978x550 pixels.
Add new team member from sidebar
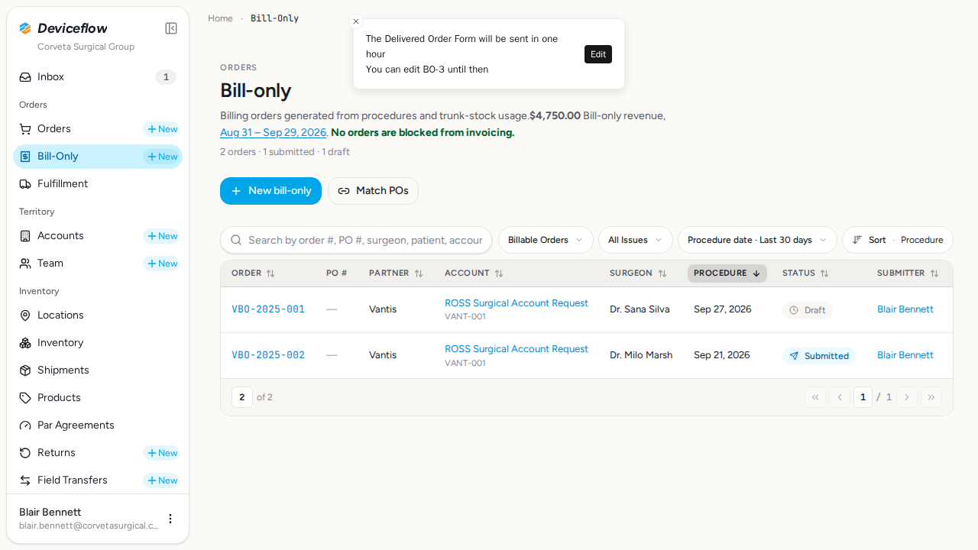click(x=162, y=264)
